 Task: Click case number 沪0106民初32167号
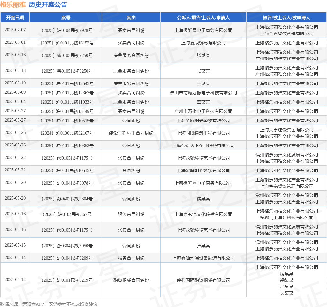(x=67, y=133)
